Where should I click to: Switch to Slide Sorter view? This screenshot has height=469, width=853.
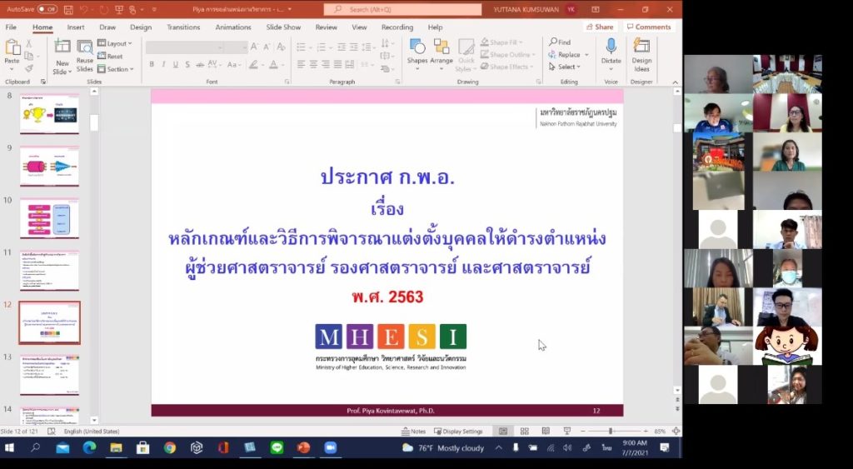[525, 432]
